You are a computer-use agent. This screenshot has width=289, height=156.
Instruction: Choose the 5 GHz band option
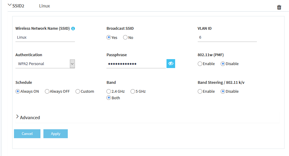133,91
